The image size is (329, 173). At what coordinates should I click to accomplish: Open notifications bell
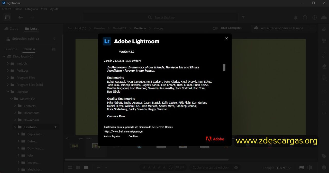coord(296,17)
